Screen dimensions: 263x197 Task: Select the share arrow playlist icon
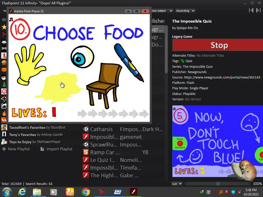[x=4, y=106]
